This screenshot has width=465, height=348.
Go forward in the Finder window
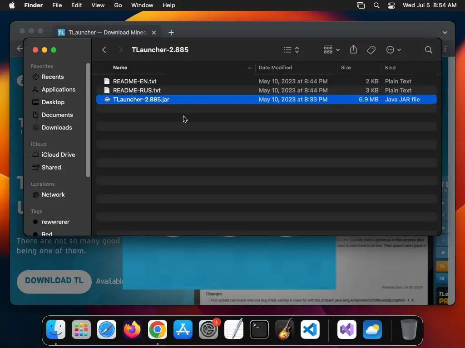[x=120, y=50]
